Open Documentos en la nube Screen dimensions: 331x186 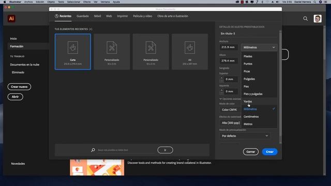pos(25,65)
